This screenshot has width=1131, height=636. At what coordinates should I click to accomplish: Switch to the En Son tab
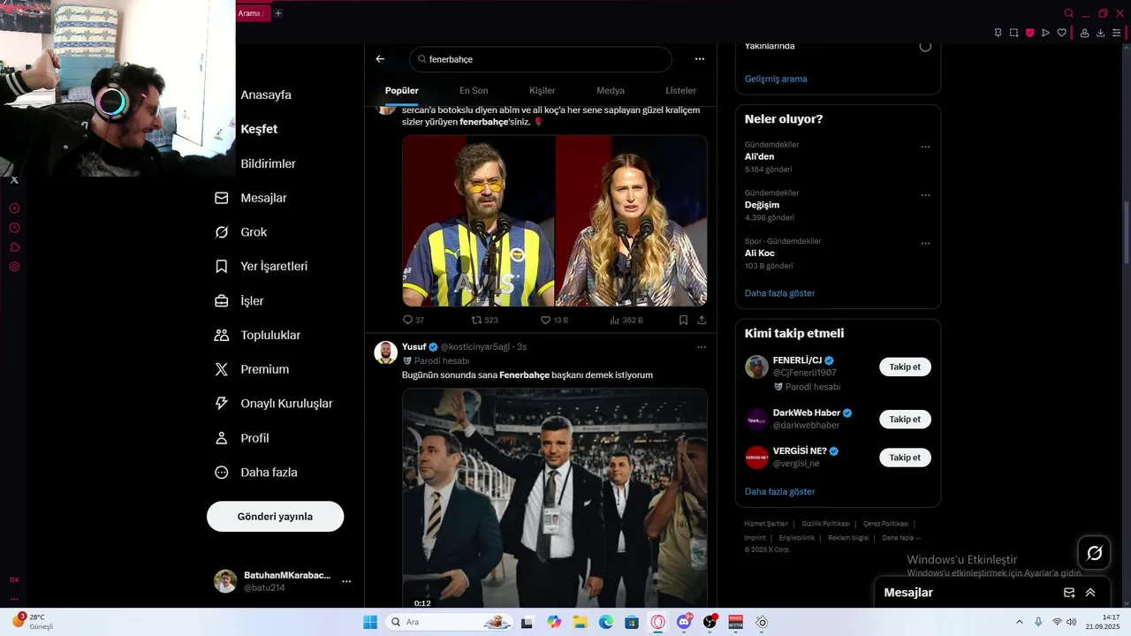click(474, 90)
